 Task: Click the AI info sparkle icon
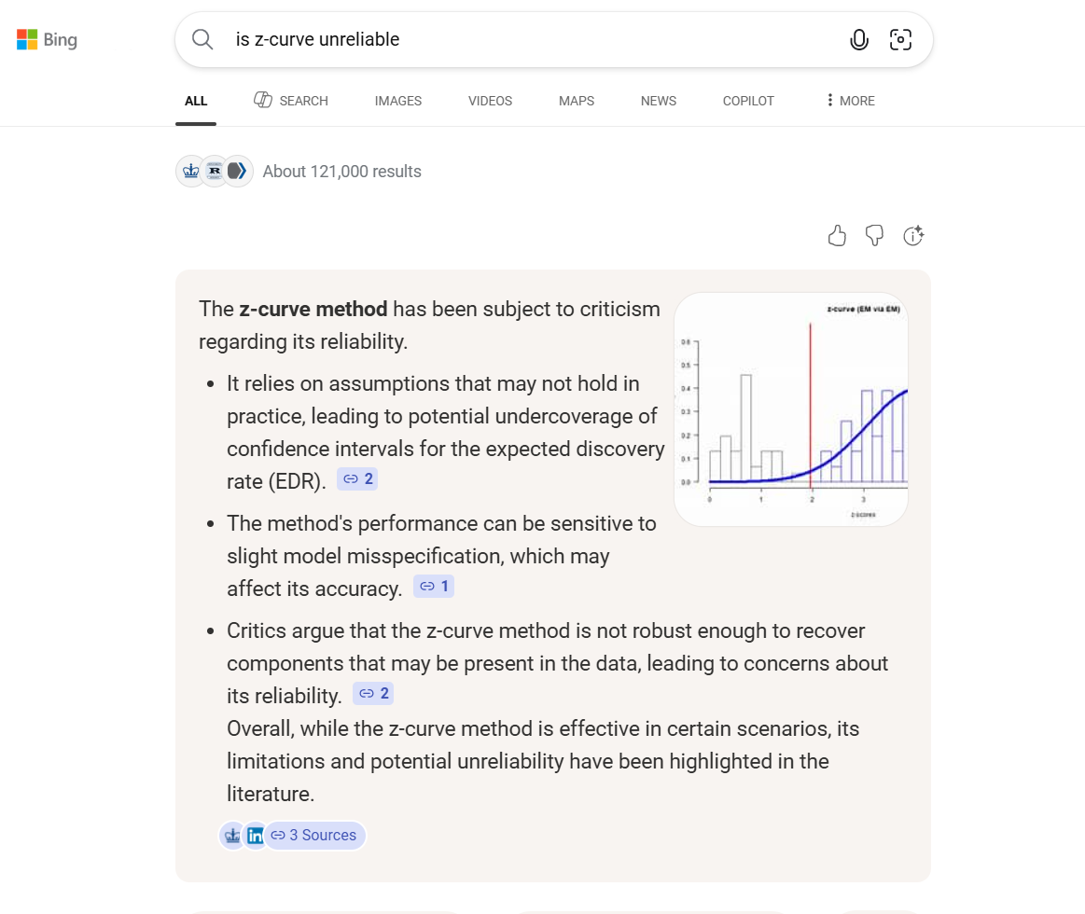coord(913,236)
